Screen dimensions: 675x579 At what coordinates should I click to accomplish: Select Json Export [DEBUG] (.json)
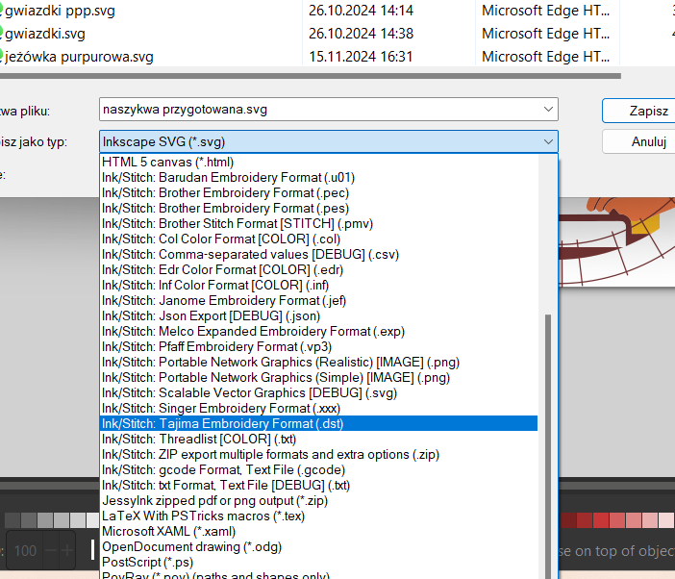coord(318,316)
